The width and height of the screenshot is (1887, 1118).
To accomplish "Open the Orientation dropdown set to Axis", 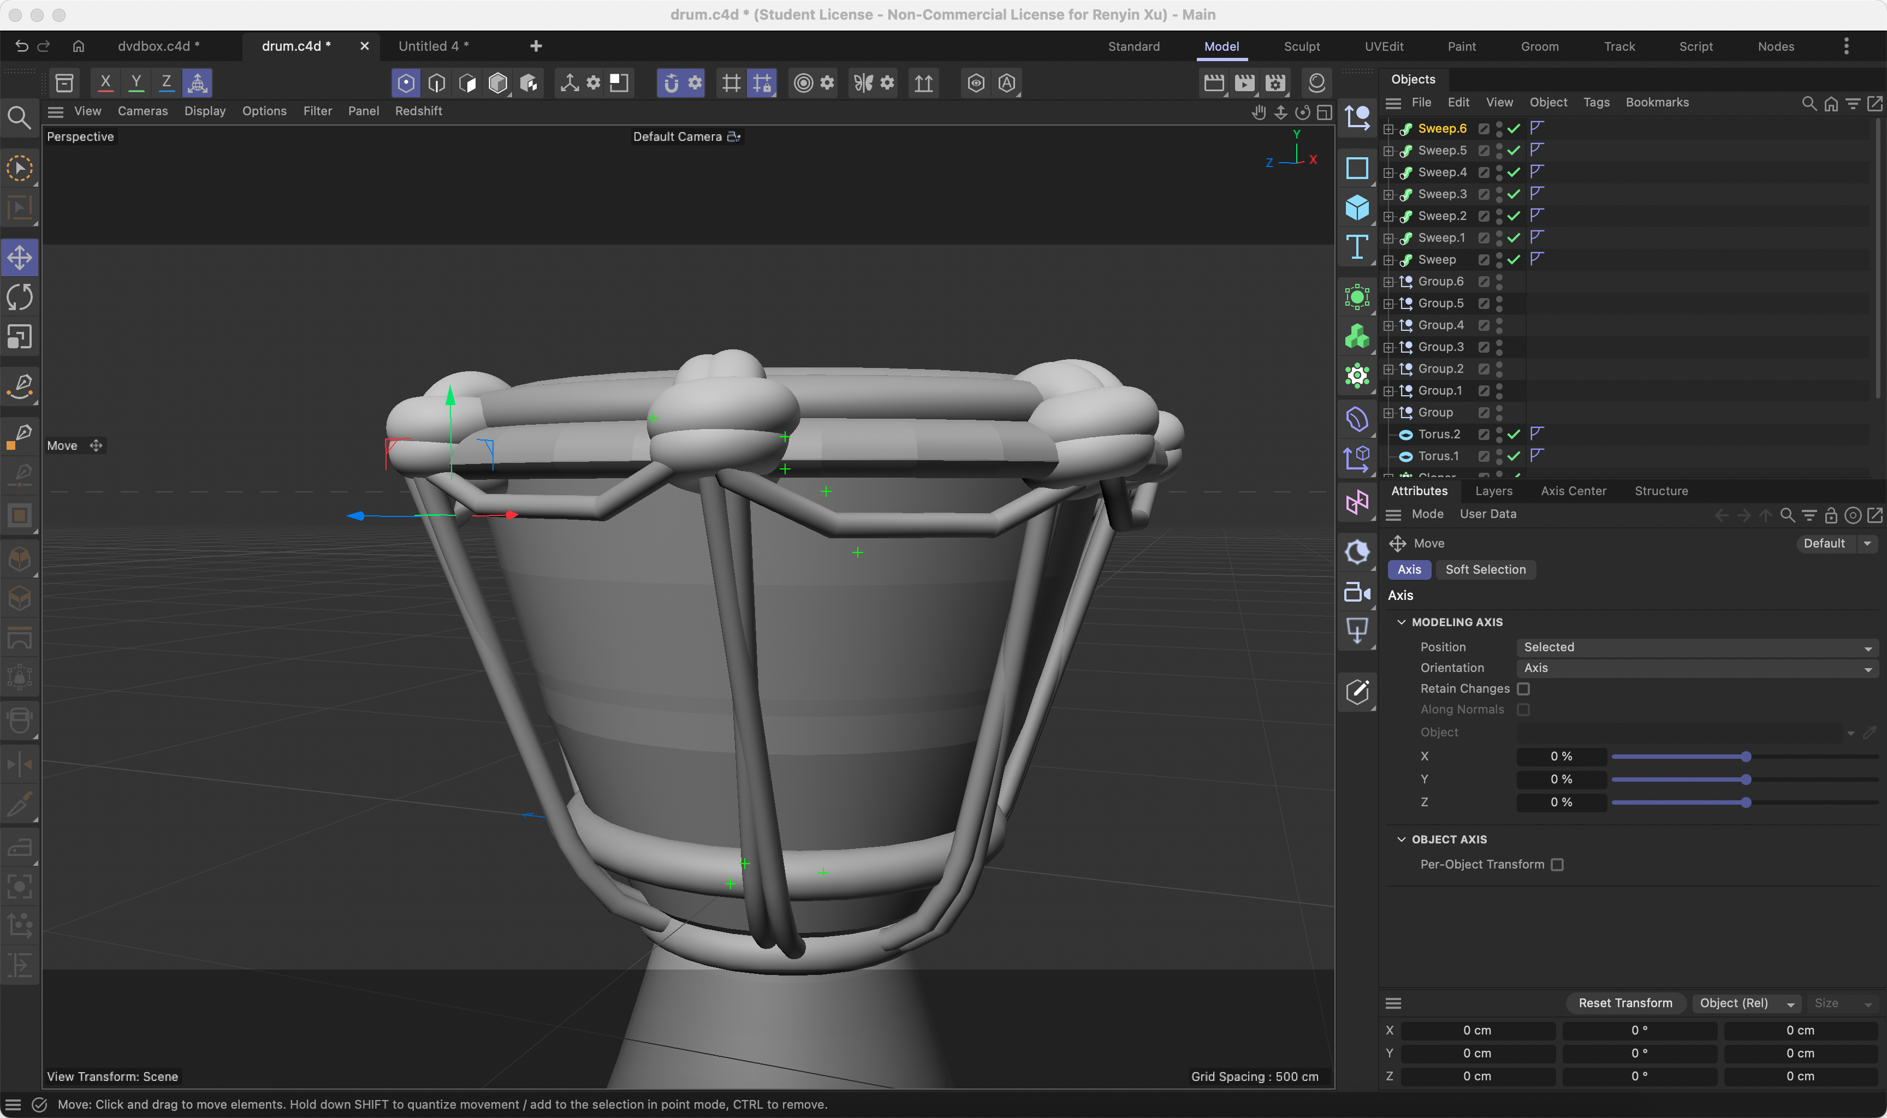I will click(x=1695, y=668).
